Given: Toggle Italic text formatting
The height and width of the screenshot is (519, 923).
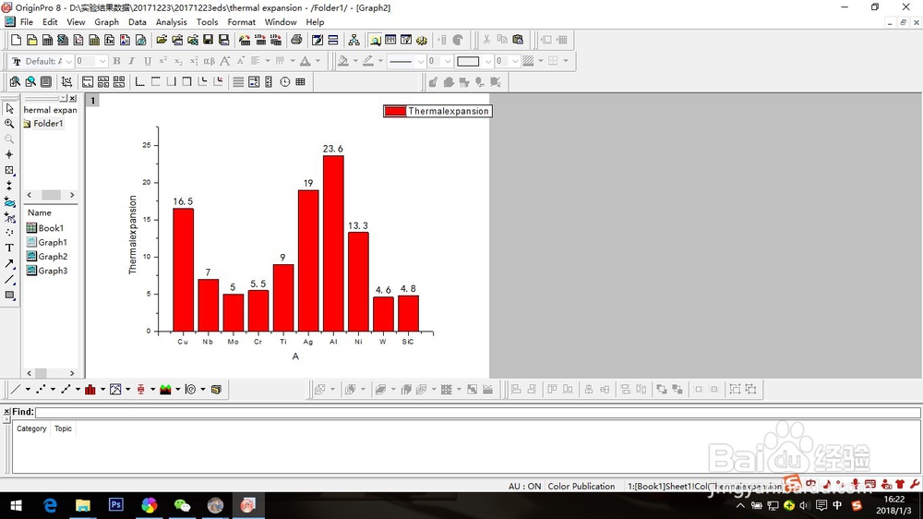Looking at the screenshot, I should tap(132, 61).
